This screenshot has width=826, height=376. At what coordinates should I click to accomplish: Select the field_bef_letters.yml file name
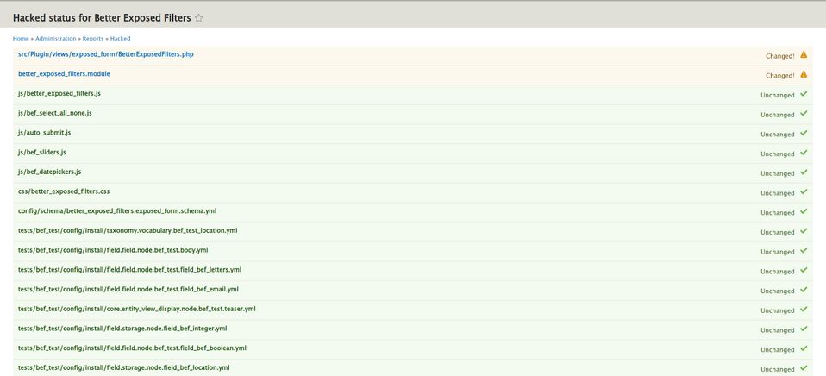pyautogui.click(x=129, y=270)
